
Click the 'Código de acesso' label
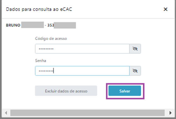[51, 38]
